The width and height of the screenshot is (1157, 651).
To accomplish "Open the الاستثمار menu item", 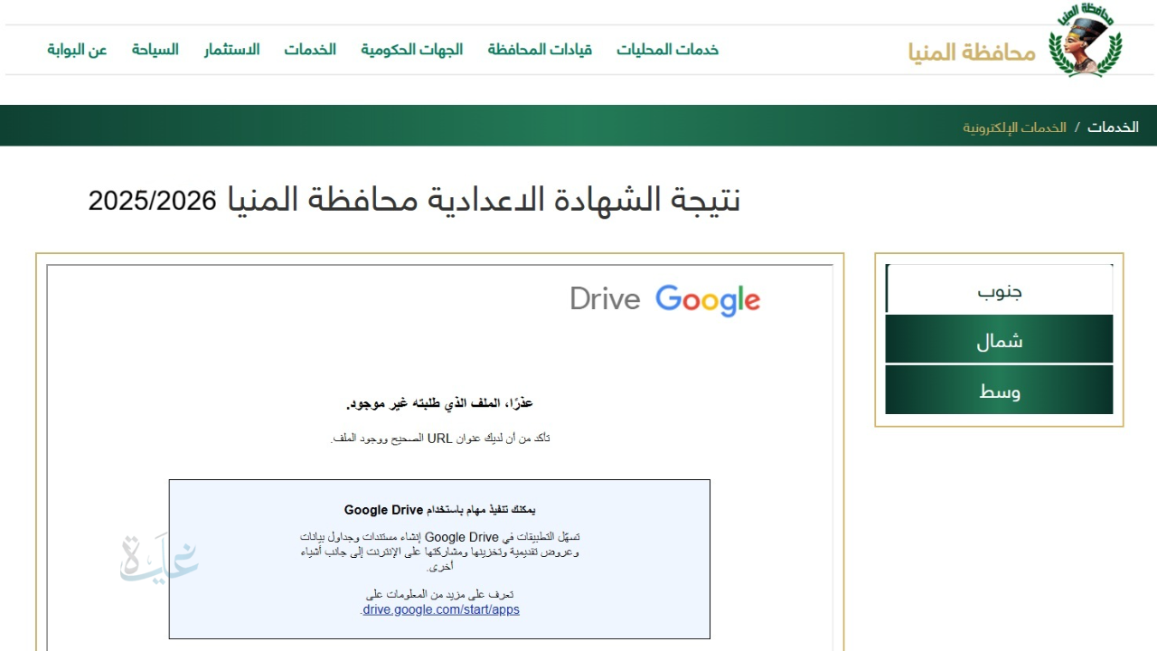I will [x=231, y=50].
